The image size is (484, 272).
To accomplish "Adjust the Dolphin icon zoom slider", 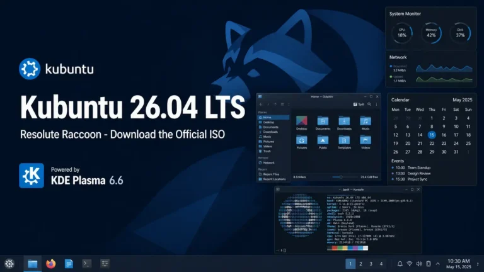I will tap(341, 177).
